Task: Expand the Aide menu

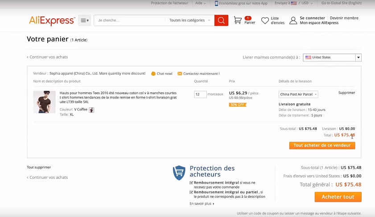Action: pos(200,3)
